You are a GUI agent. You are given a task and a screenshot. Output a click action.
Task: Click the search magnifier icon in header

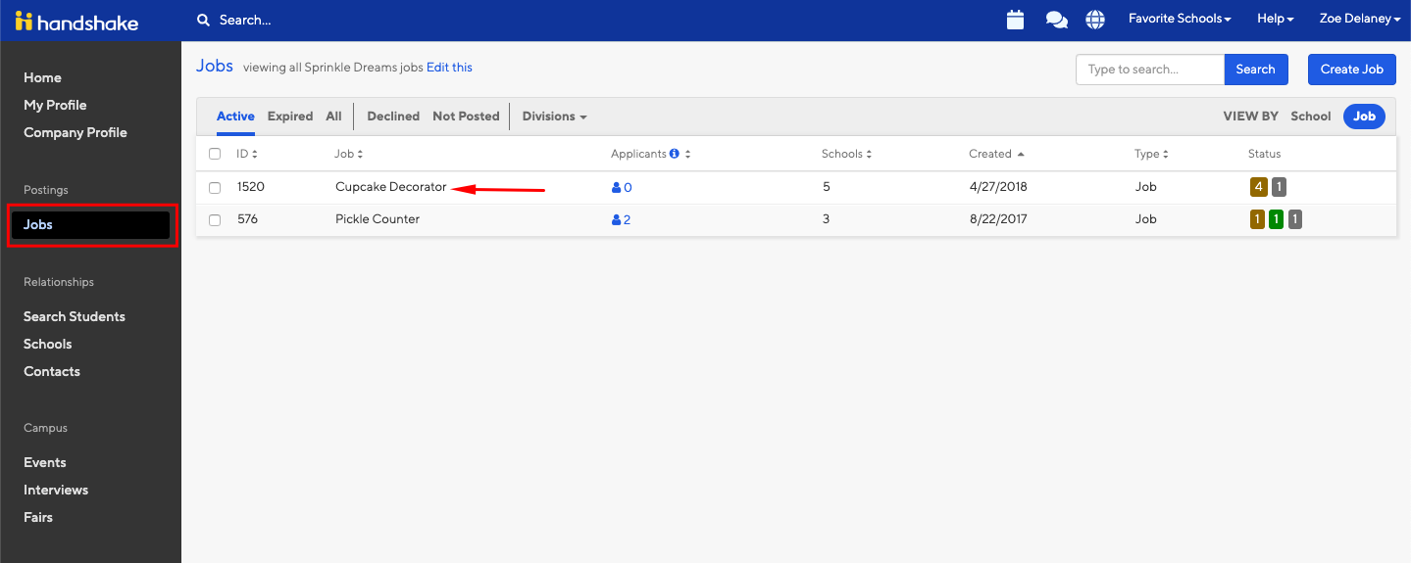pyautogui.click(x=203, y=20)
